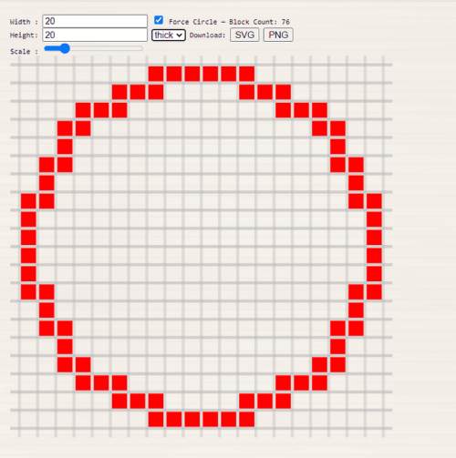Open the thick style dropdown
The image size is (456, 458).
169,35
